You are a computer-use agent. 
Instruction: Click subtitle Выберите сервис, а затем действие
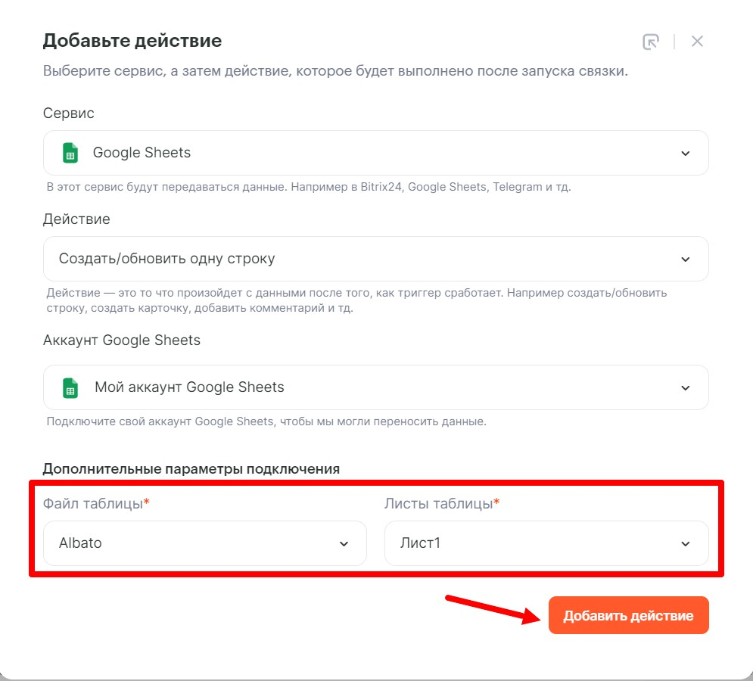pos(335,71)
